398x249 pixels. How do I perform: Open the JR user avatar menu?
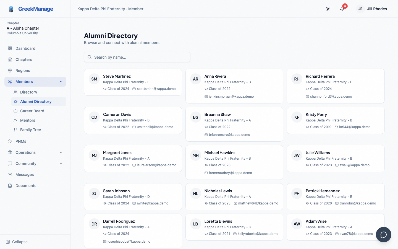pyautogui.click(x=360, y=9)
